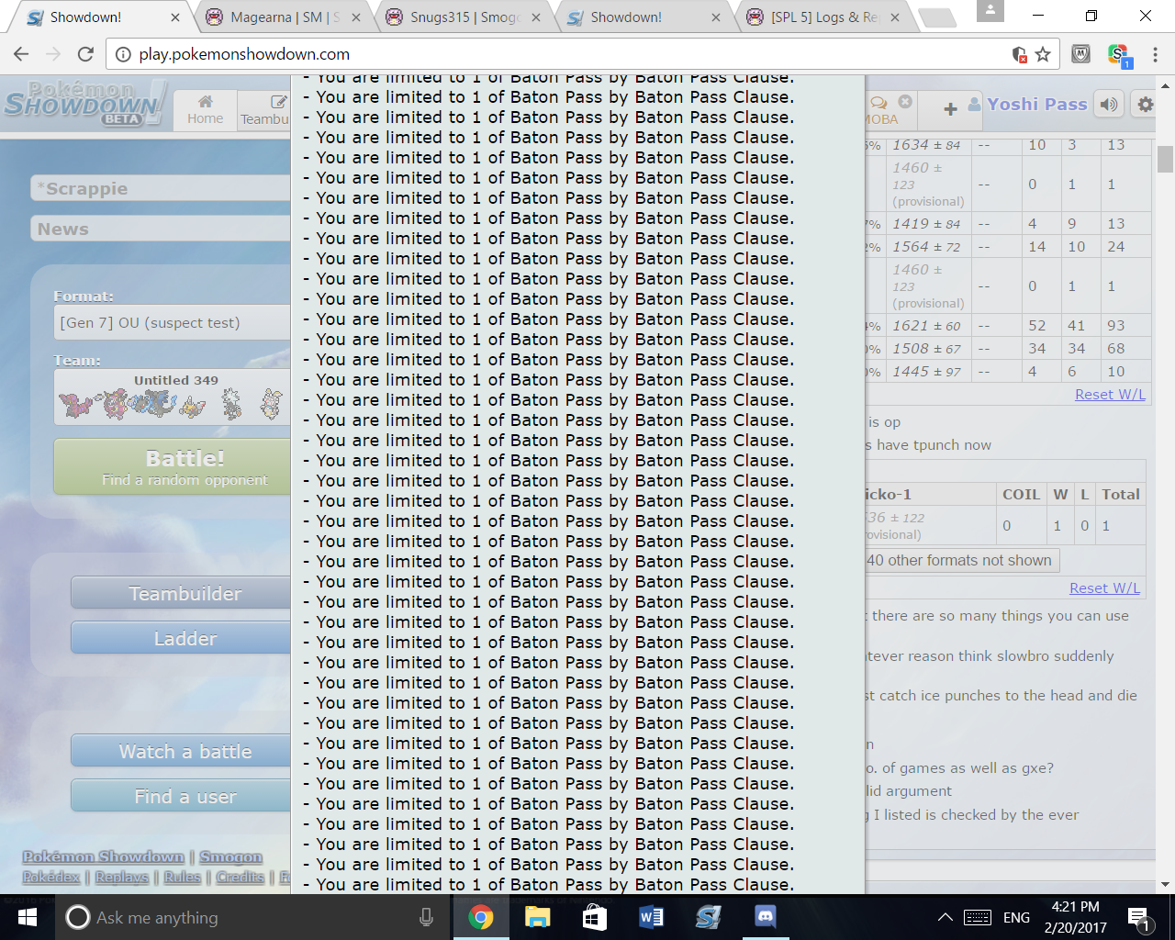Open the Ladder menu button
Viewport: 1175px width, 940px height.
(181, 638)
